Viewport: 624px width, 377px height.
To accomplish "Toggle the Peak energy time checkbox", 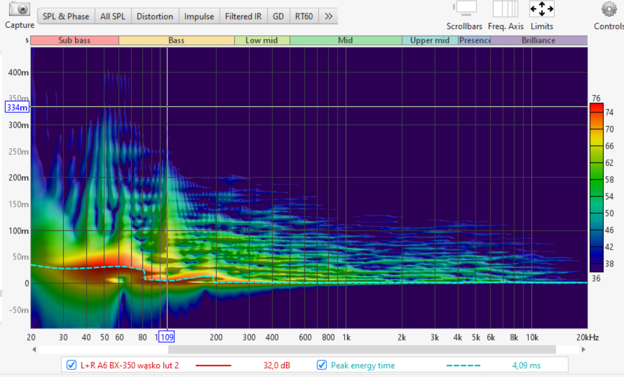I will pos(322,365).
